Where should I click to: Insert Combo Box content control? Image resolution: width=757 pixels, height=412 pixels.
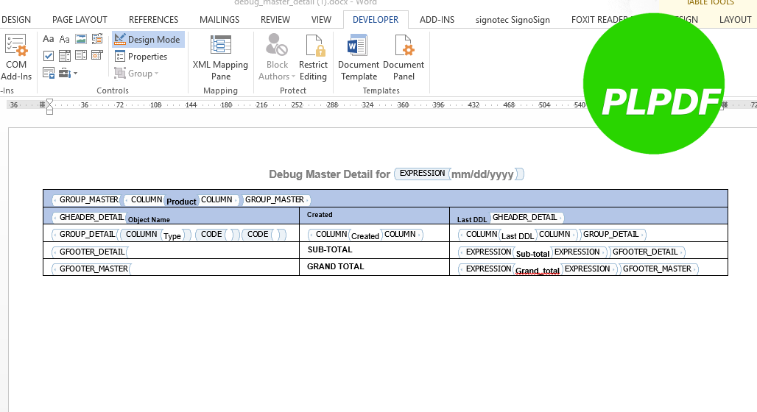click(x=65, y=56)
